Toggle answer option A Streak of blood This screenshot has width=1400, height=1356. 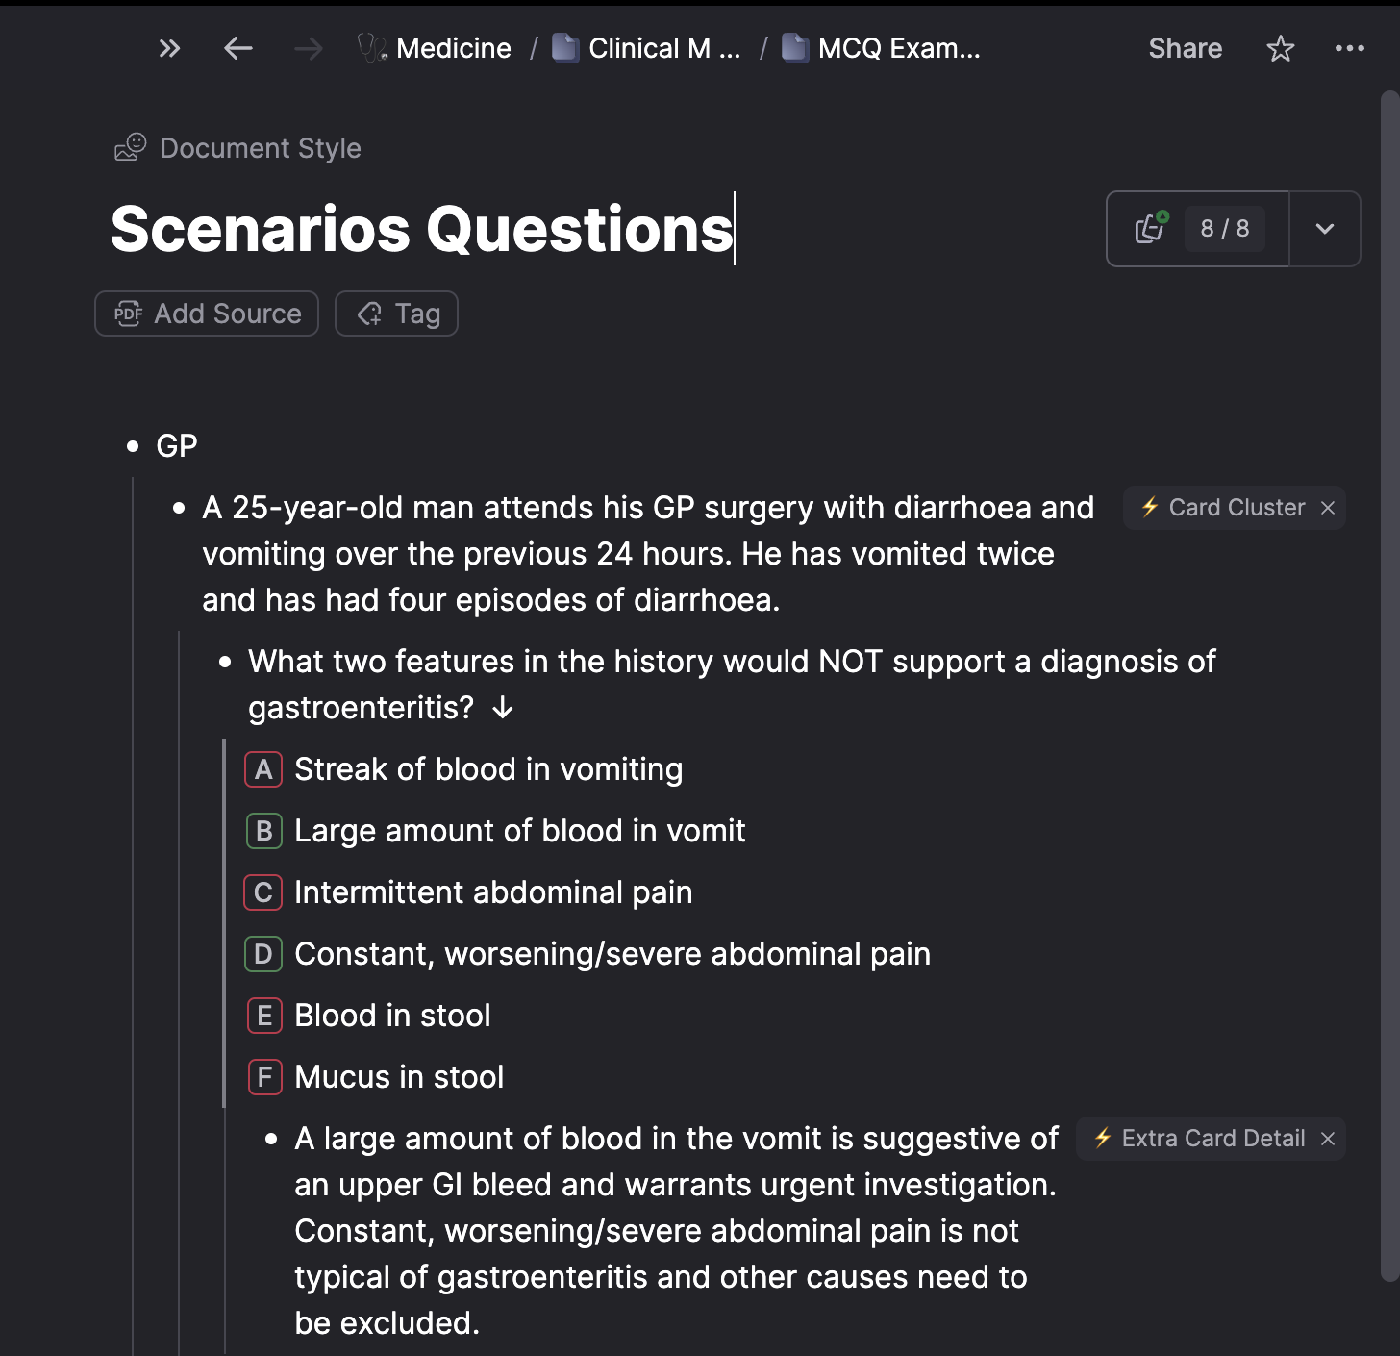point(263,769)
